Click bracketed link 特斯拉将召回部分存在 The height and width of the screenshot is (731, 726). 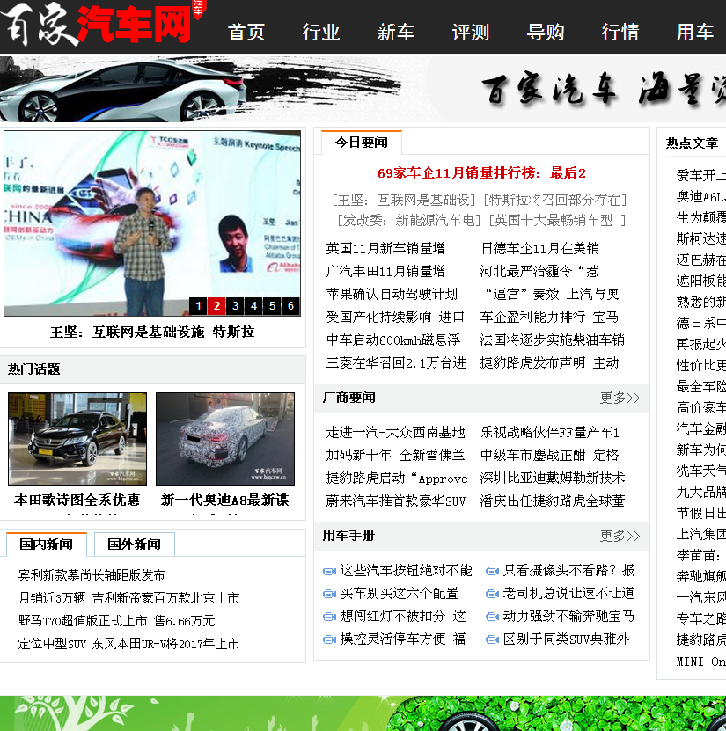pos(556,200)
